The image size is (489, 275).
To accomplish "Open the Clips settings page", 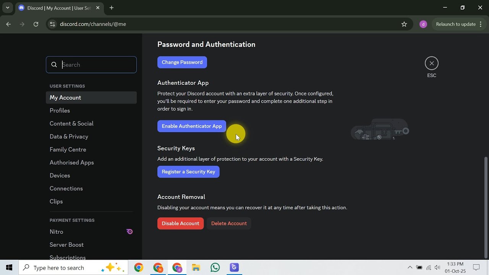I will pos(91,201).
